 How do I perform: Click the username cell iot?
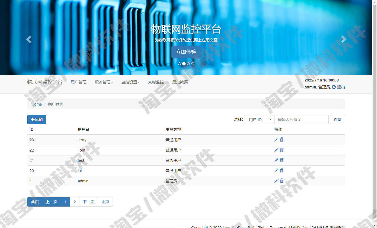point(80,171)
